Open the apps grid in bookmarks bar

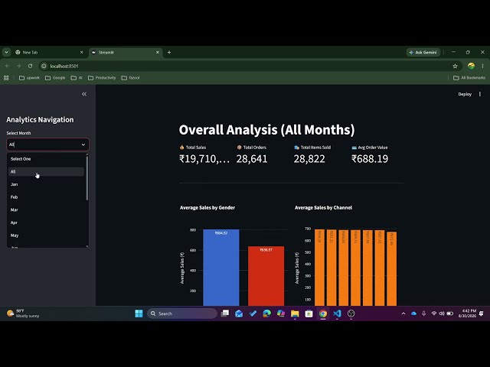click(x=6, y=78)
